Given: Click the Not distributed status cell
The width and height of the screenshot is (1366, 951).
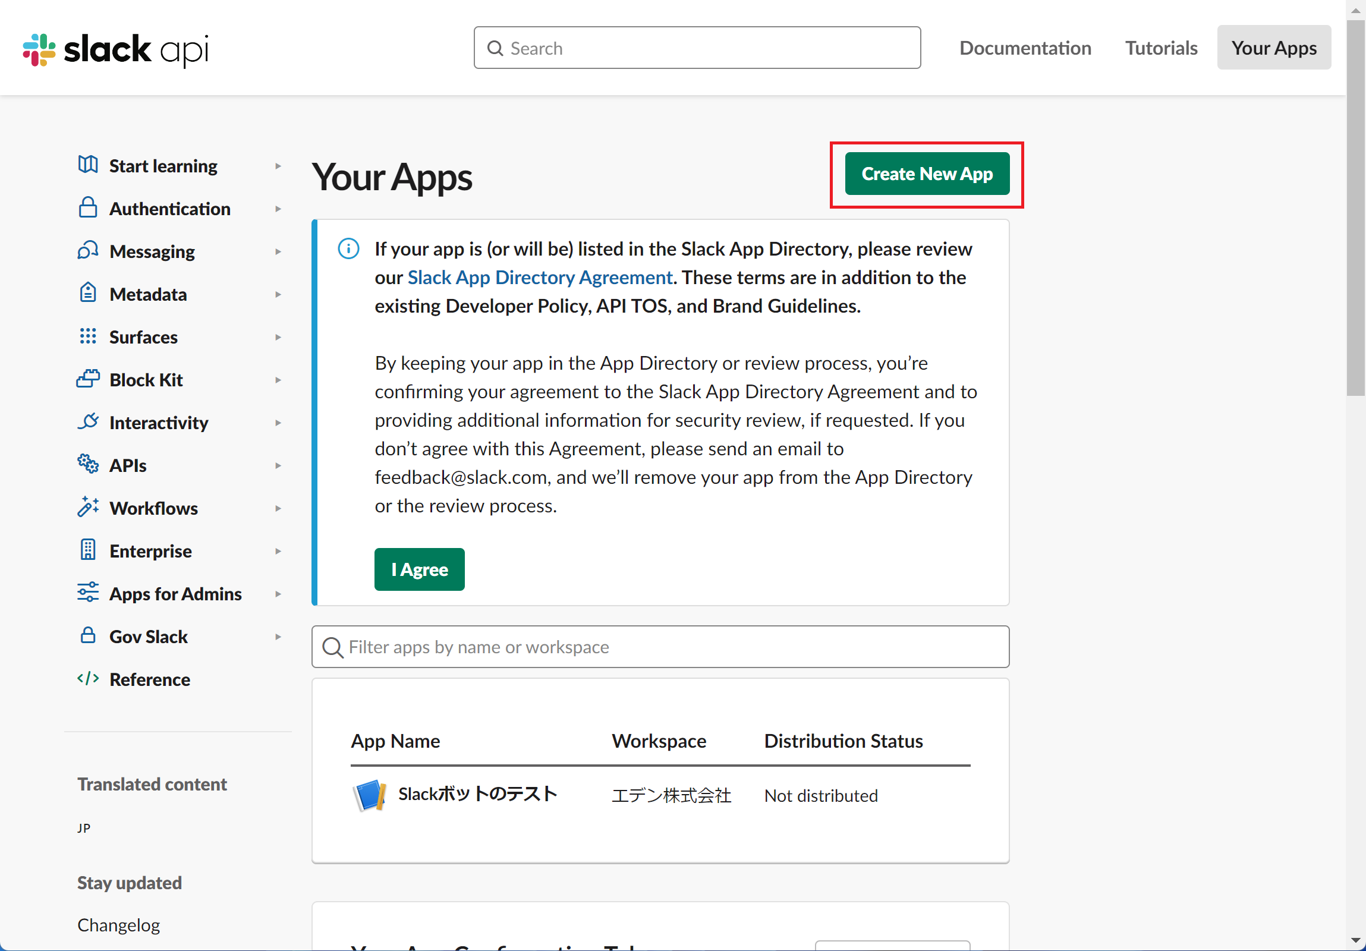Looking at the screenshot, I should [821, 796].
